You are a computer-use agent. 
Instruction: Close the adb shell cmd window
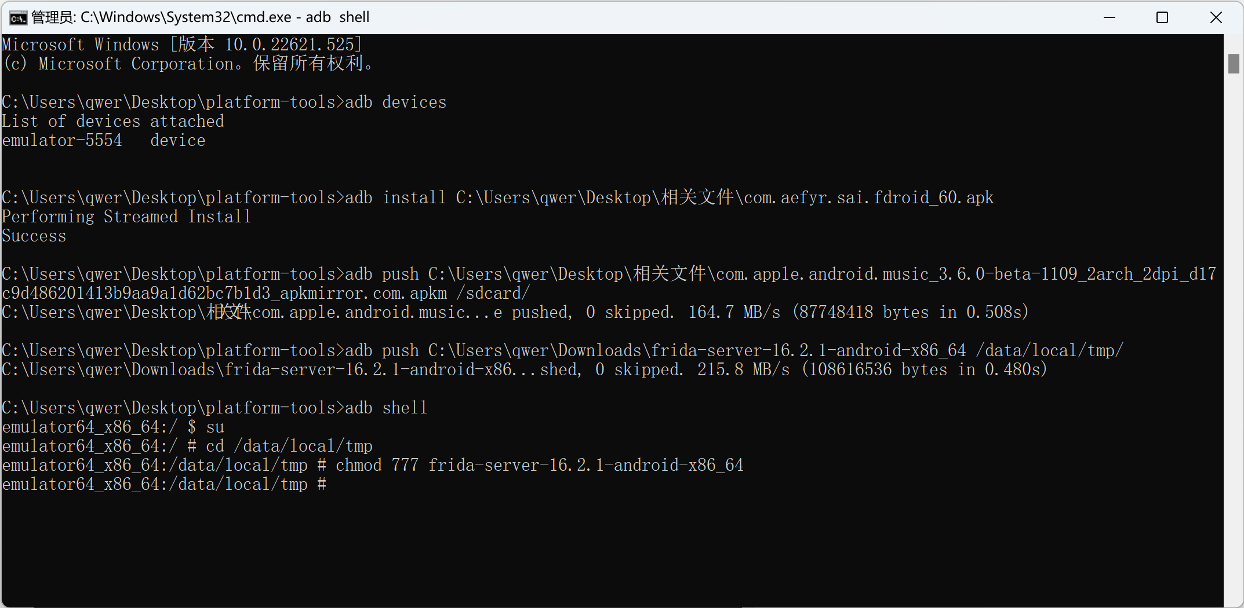click(1216, 17)
